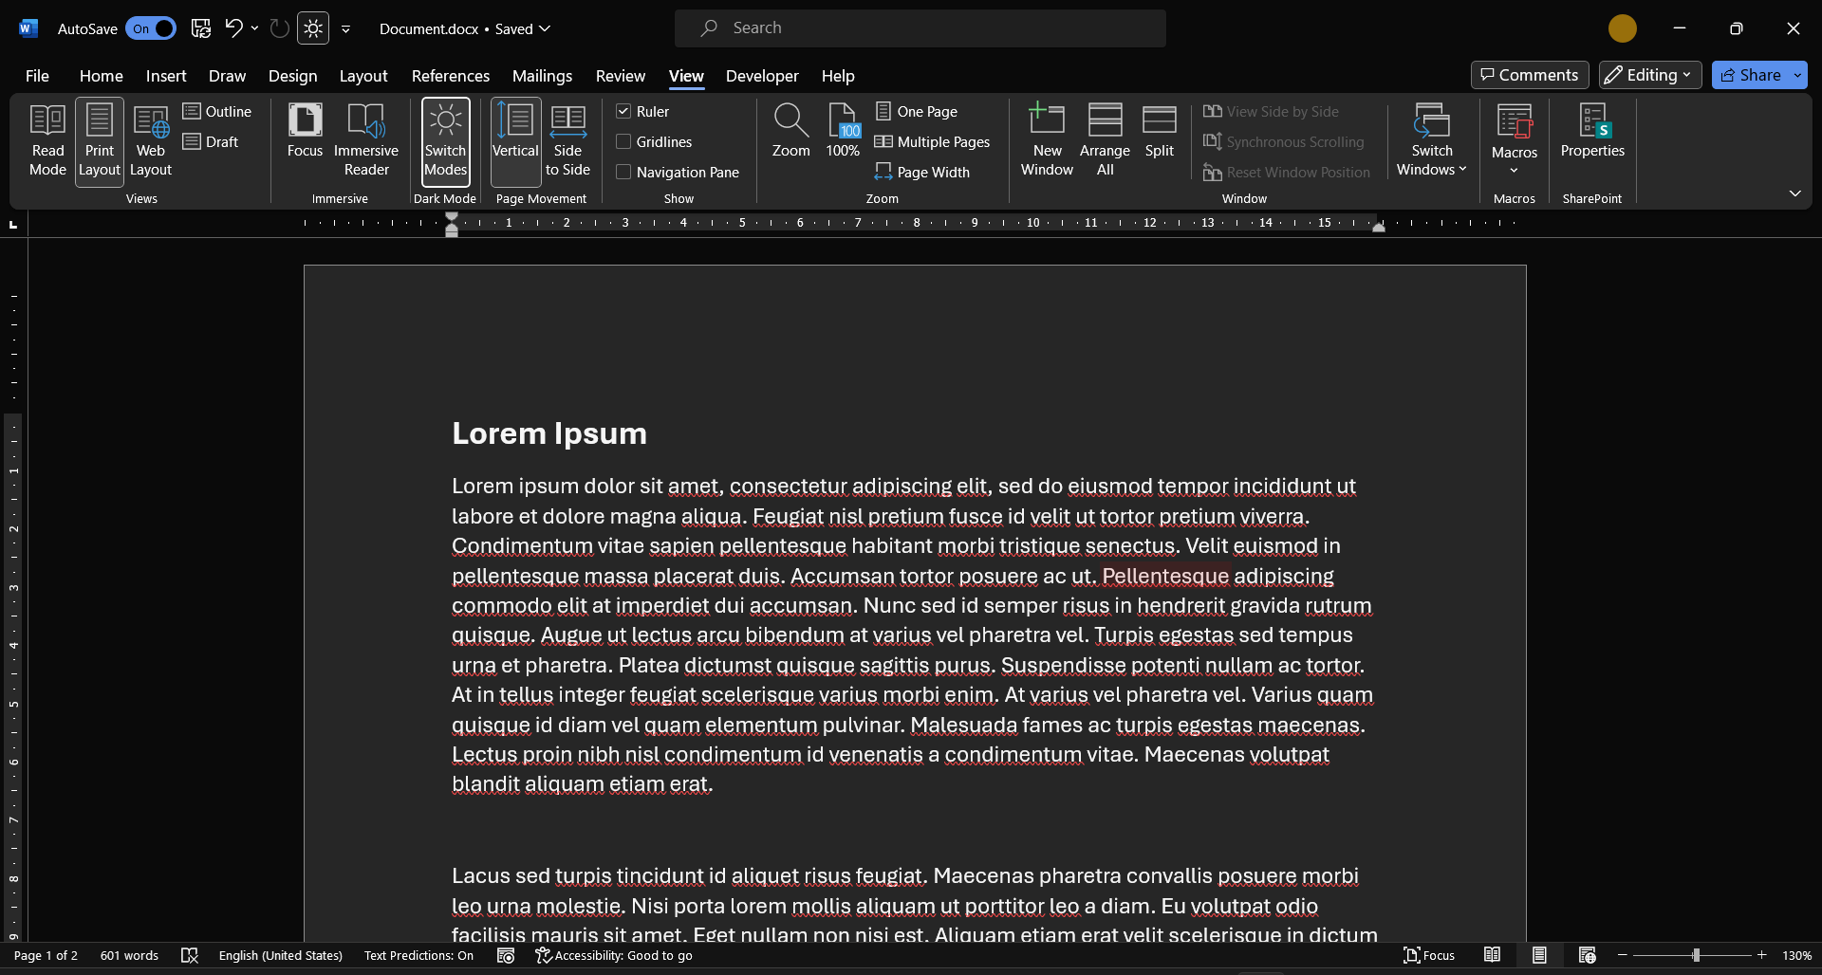Enable Focus mode from the Immersive group
Screen dimensions: 1822x975
[305, 134]
